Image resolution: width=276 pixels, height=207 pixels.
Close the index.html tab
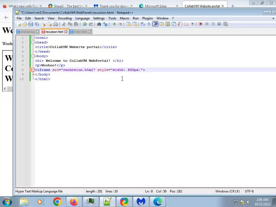coord(89,32)
